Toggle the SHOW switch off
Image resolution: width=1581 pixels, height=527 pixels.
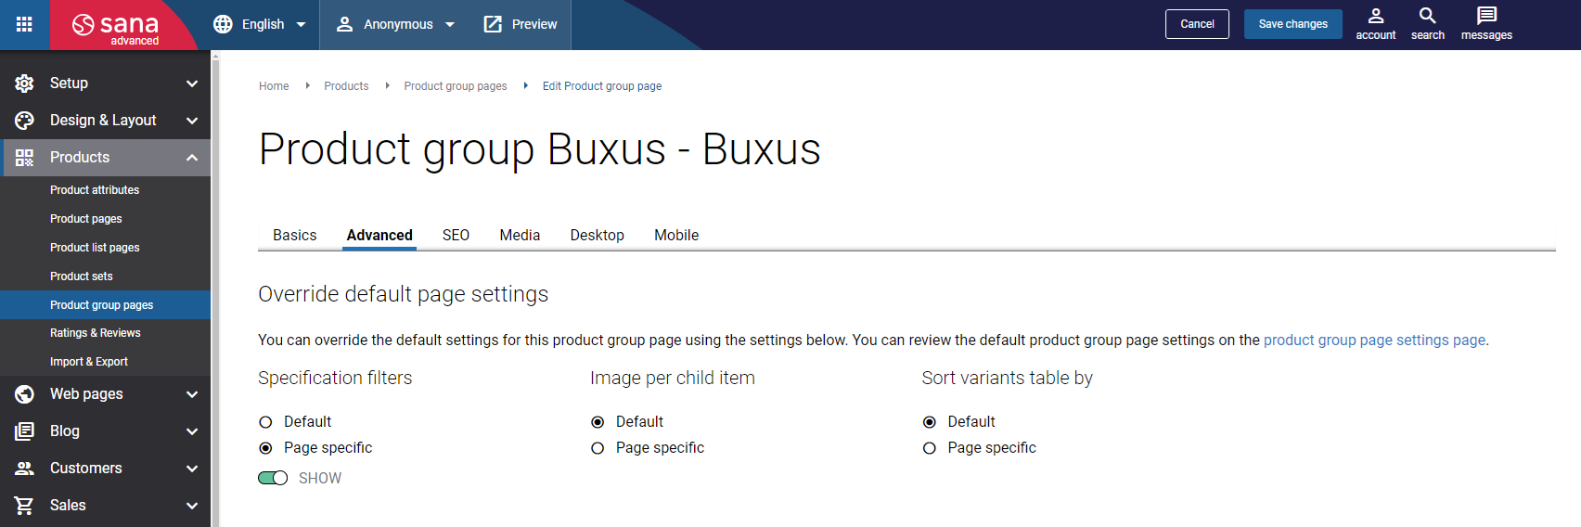pyautogui.click(x=273, y=478)
